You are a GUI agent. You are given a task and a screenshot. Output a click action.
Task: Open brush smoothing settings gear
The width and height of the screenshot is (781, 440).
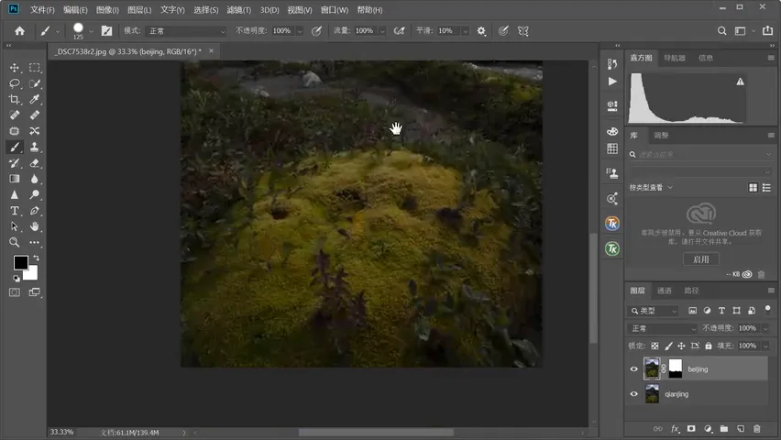tap(481, 31)
